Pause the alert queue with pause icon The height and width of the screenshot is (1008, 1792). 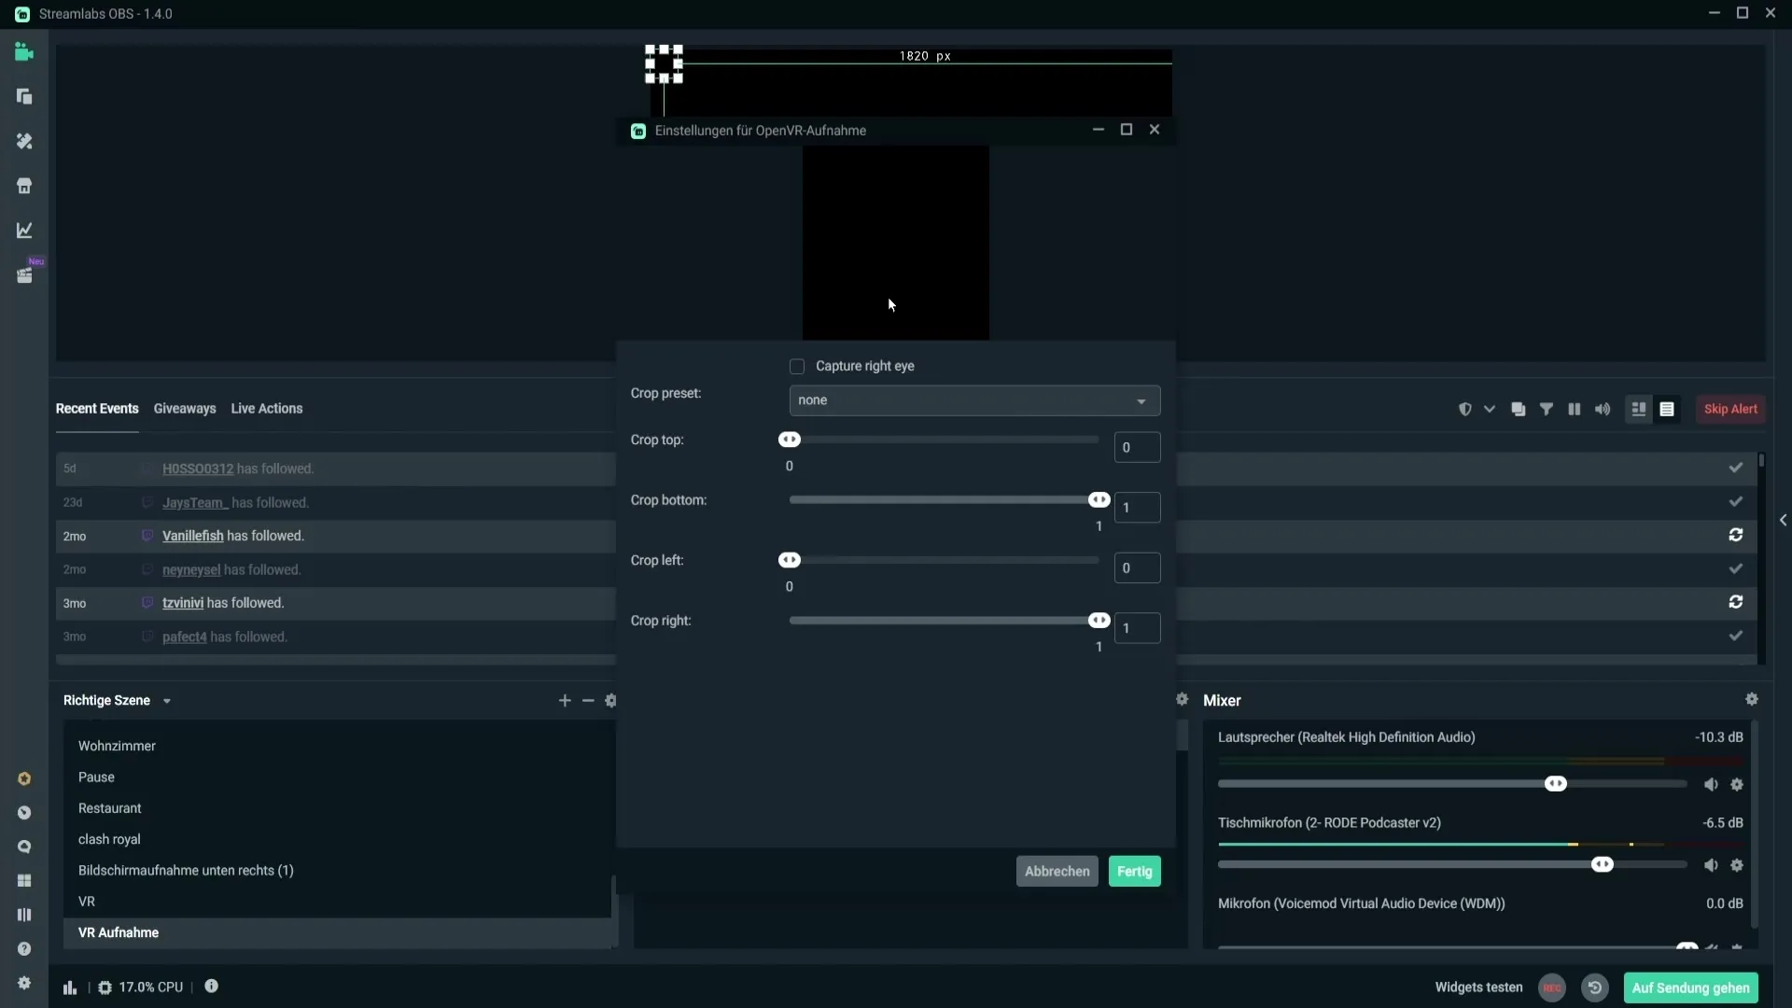[1575, 409]
